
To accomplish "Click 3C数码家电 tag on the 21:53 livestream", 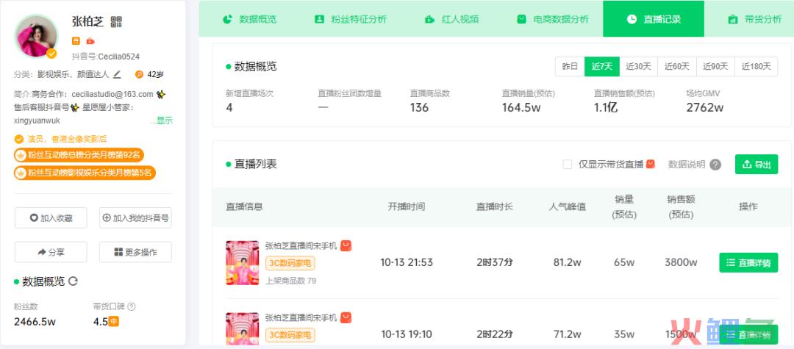I will point(290,263).
